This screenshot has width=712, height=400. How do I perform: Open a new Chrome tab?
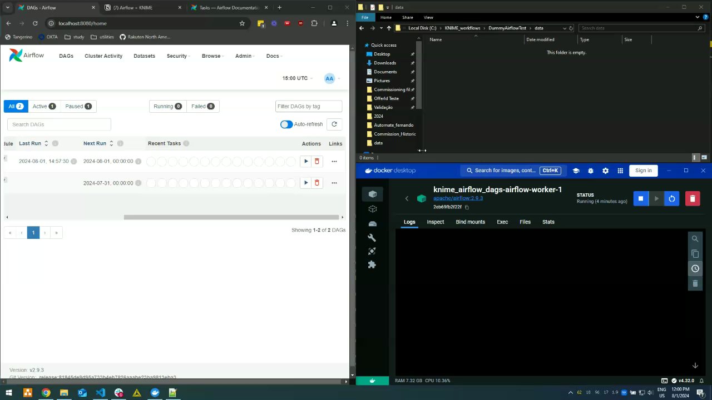point(279,8)
